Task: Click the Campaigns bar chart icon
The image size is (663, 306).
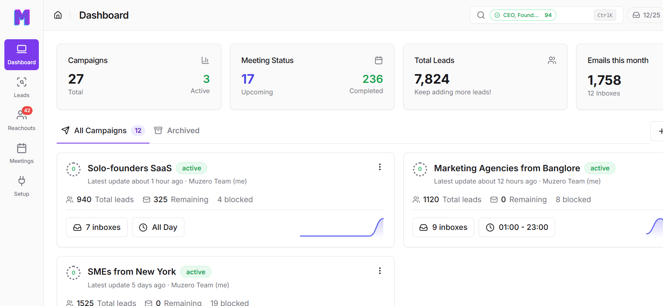Action: (x=205, y=60)
